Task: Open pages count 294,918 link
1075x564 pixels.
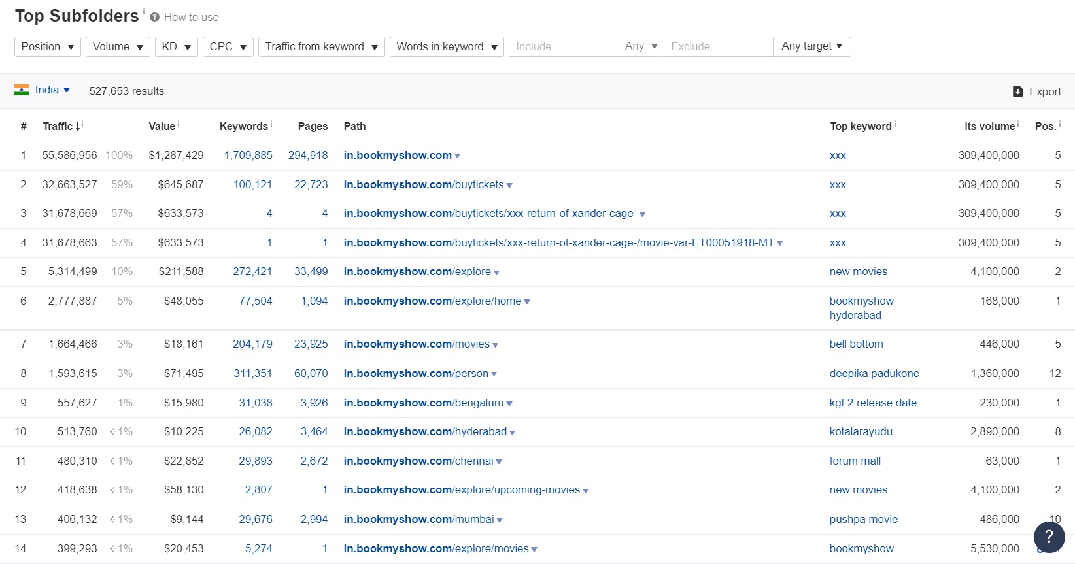Action: (308, 155)
